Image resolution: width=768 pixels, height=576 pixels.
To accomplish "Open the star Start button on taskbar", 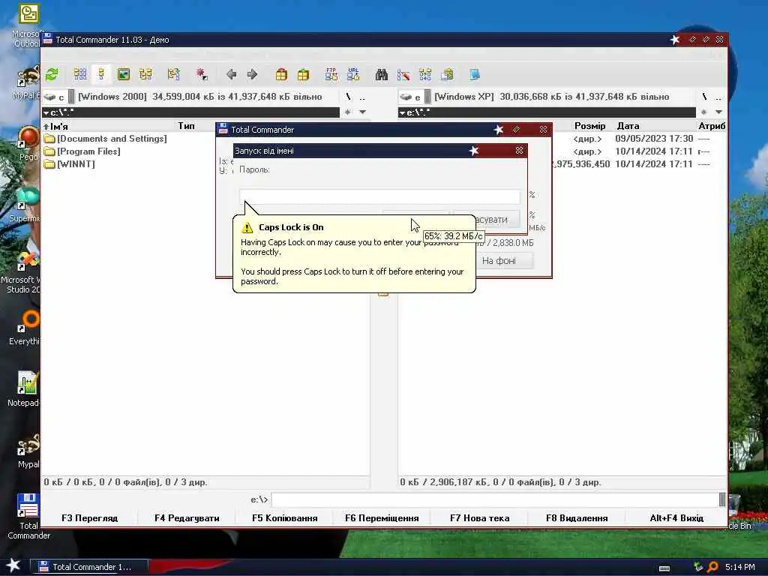I will (x=13, y=565).
